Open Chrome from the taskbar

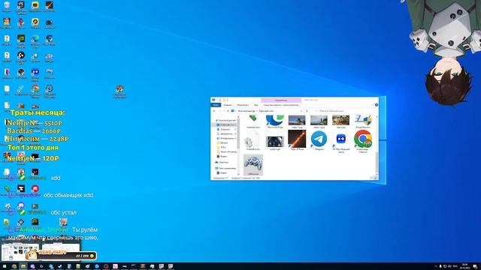[x=14, y=266]
